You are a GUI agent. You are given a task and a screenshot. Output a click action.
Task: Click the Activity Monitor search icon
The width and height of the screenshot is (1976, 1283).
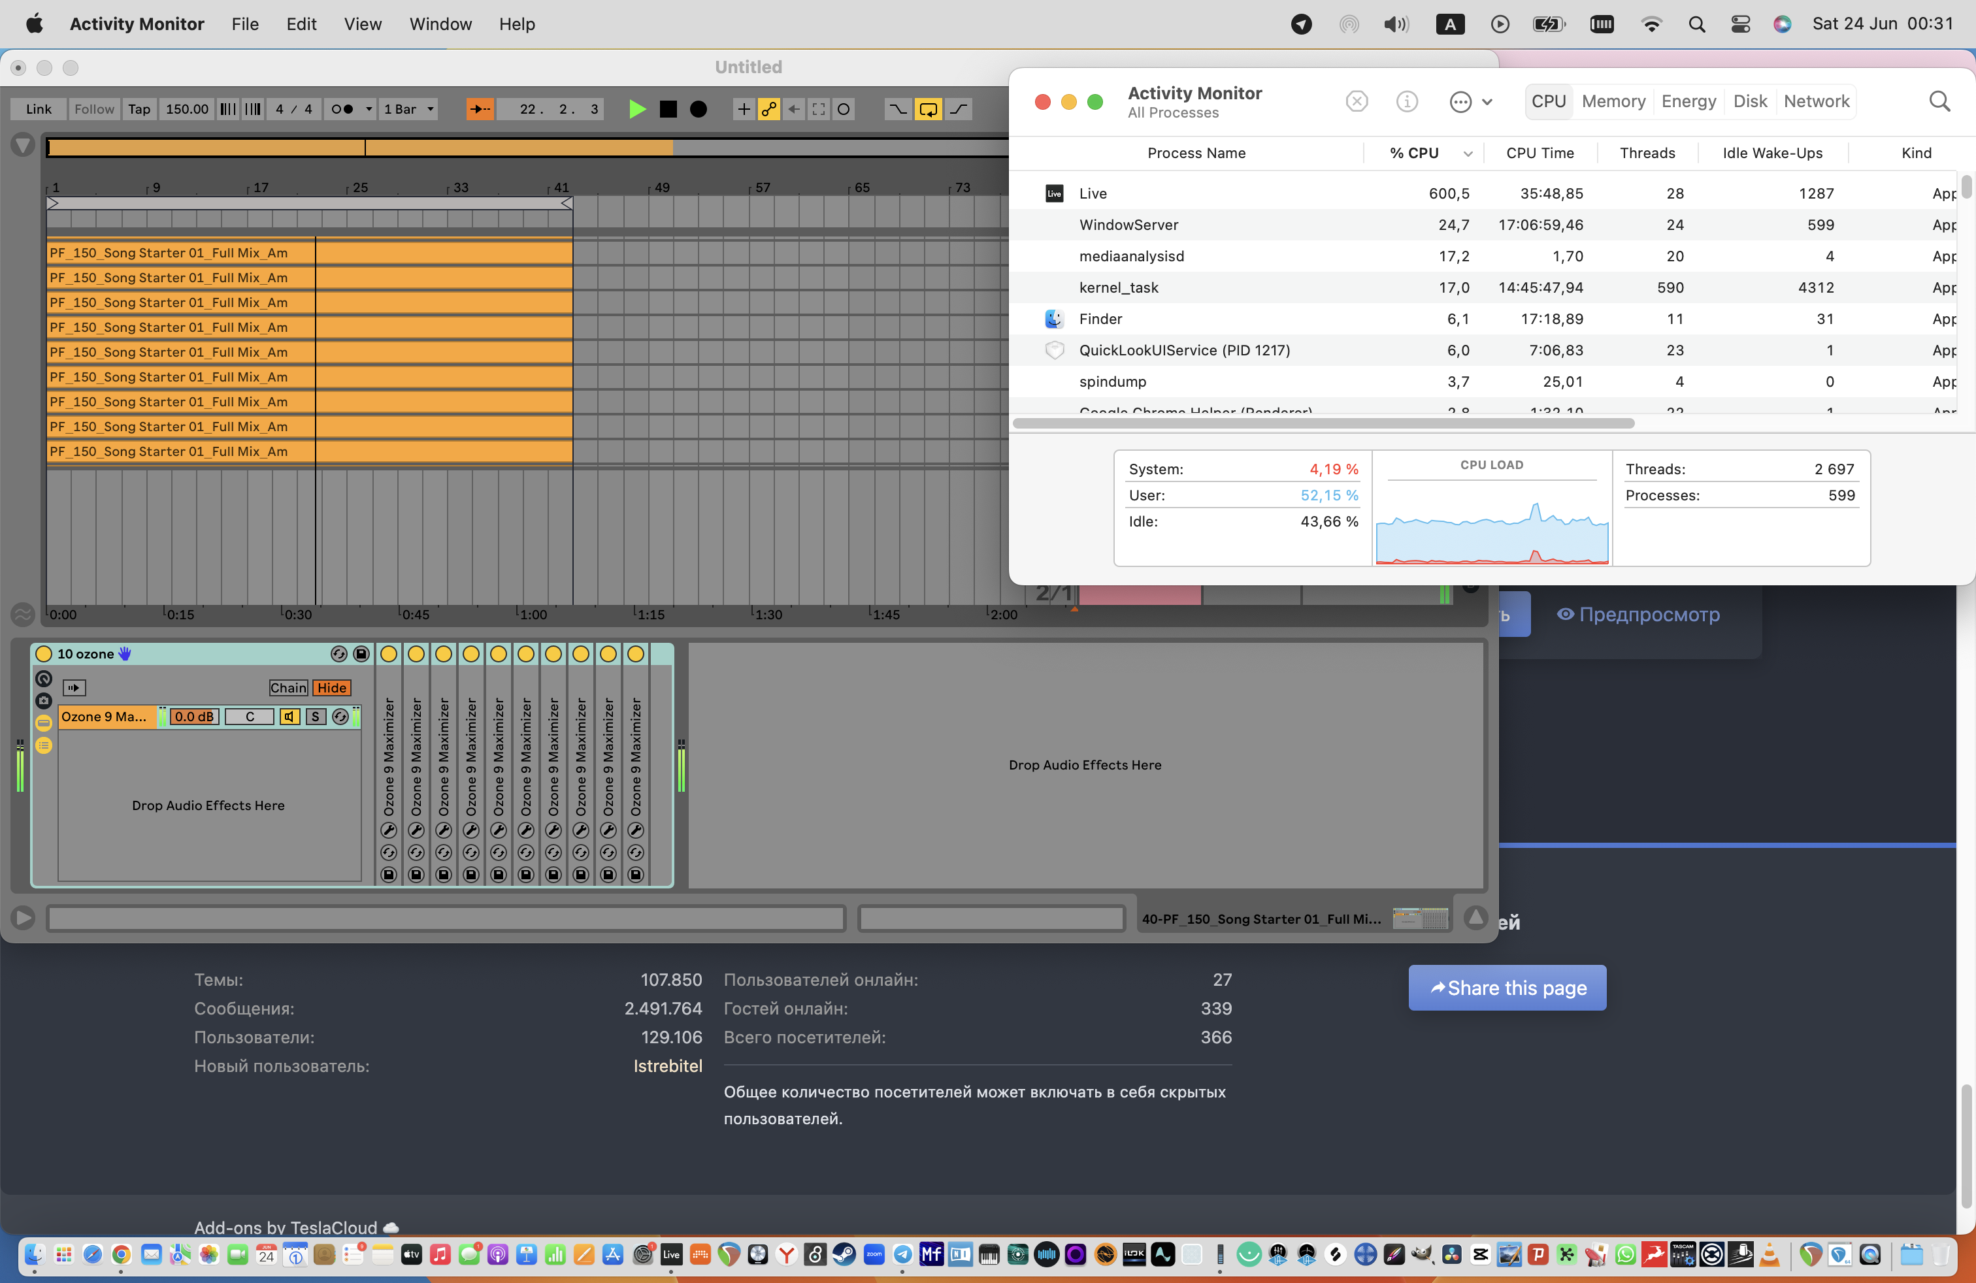(1939, 101)
